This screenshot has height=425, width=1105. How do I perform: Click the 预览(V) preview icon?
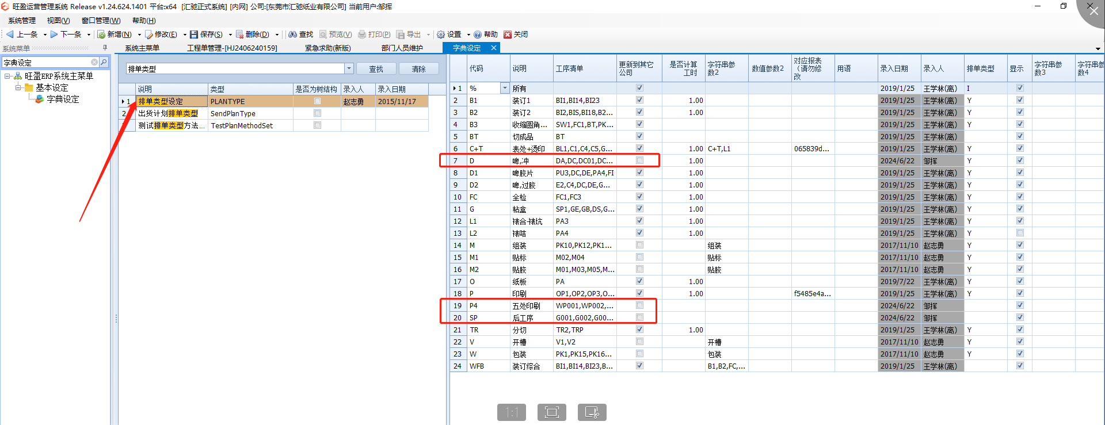(323, 35)
